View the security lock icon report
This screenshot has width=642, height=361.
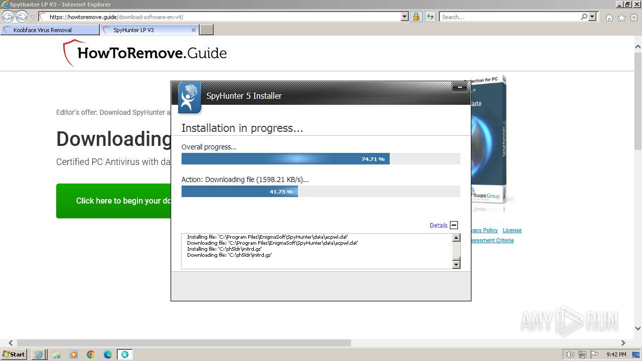pyautogui.click(x=416, y=17)
